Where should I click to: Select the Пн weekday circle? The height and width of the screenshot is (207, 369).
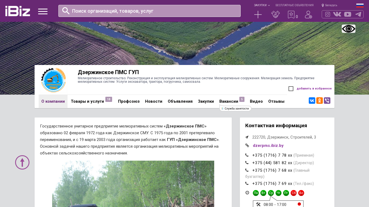pyautogui.click(x=256, y=193)
